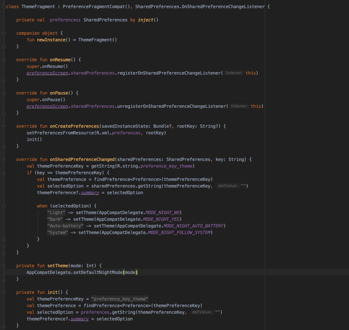Collapse the ThemeFragment class fold marker
349x330 pixels.
tap(4, 7)
